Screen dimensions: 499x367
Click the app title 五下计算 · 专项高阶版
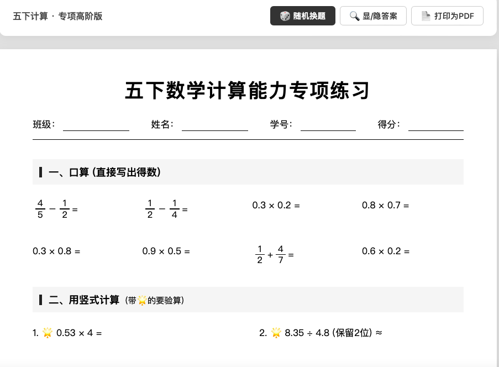click(x=57, y=16)
